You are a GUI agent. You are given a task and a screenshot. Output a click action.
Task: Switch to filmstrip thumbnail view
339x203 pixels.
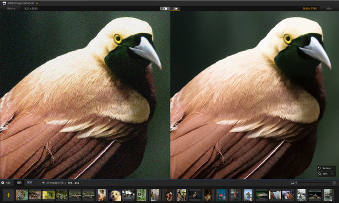(30, 183)
